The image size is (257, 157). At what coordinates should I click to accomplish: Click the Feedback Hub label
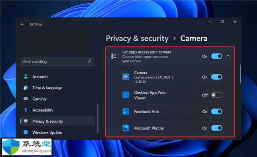pyautogui.click(x=146, y=112)
